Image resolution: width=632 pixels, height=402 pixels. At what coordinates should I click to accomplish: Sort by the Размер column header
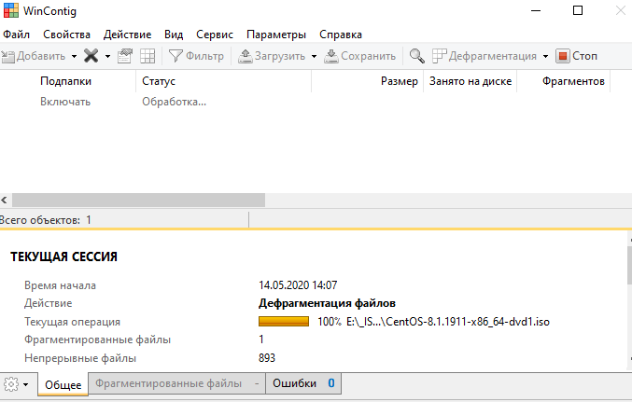pyautogui.click(x=399, y=82)
